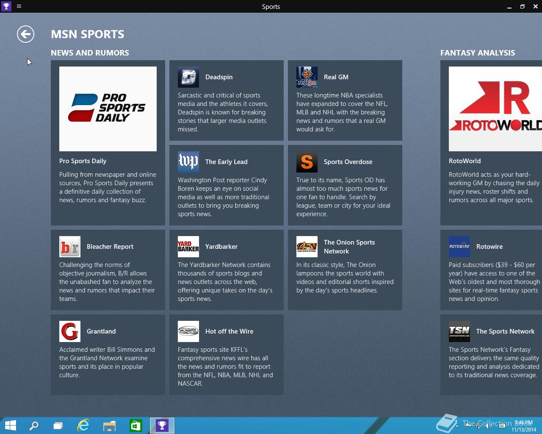Click the Deadspin description starting 'Sarcastic and critical'
Screen dimensions: 542x434
tap(223, 112)
